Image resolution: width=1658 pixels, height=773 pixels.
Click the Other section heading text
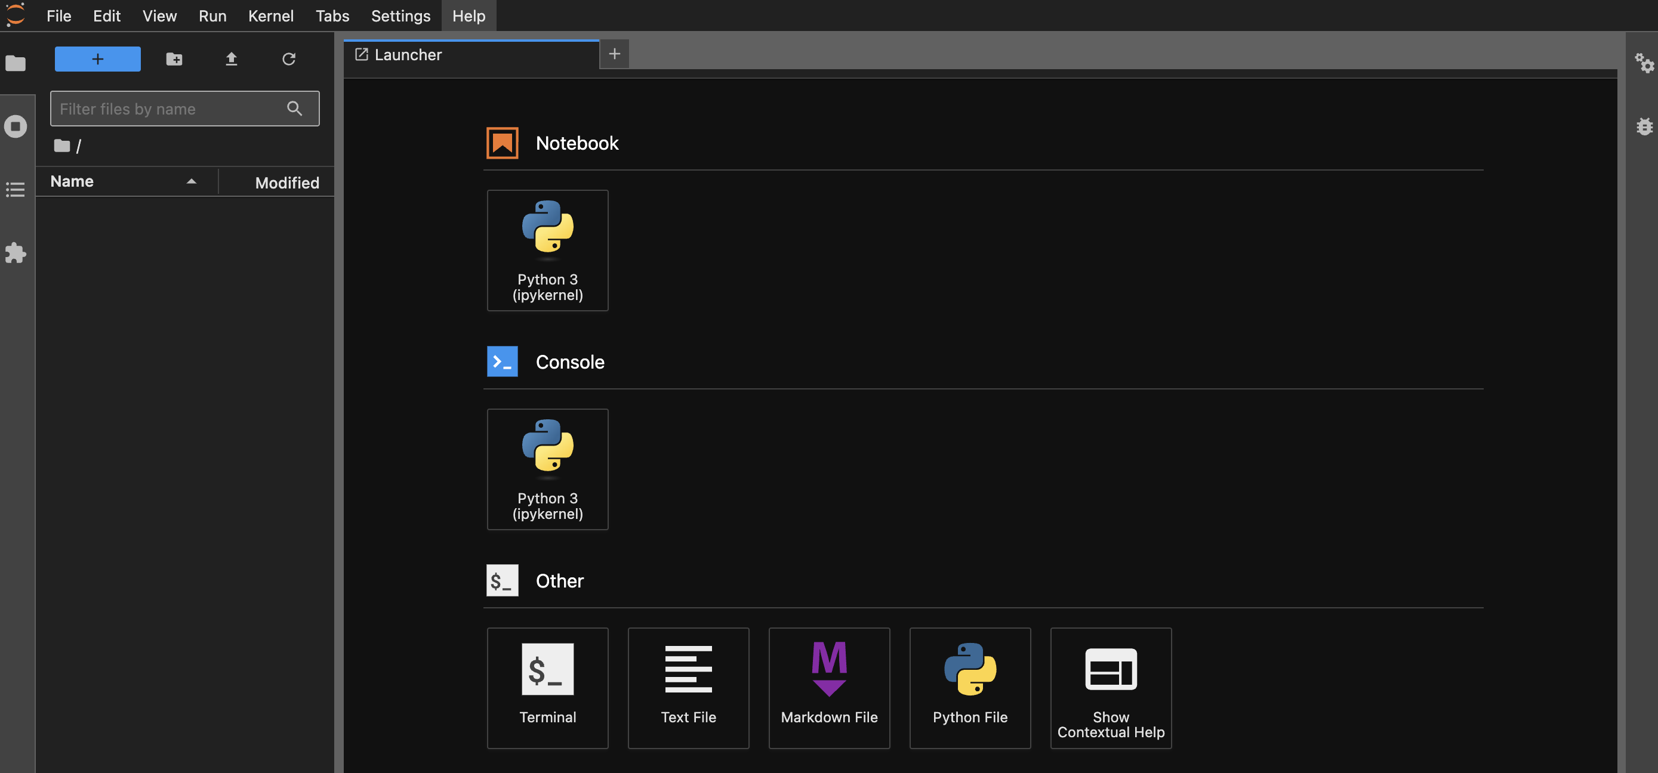[559, 581]
